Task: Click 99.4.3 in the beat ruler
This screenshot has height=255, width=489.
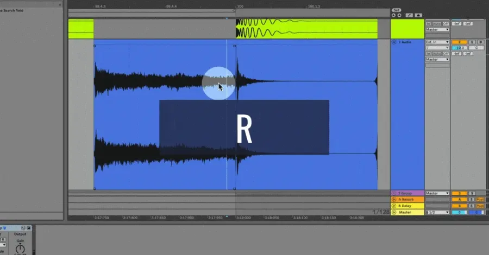Action: [100, 6]
